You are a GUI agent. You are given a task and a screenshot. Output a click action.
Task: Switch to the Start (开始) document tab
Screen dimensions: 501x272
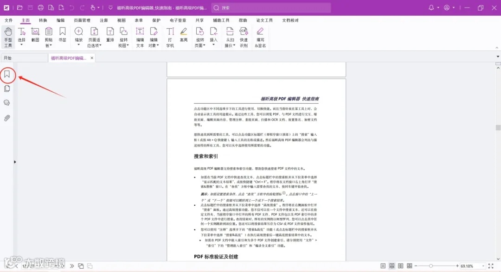[24, 58]
